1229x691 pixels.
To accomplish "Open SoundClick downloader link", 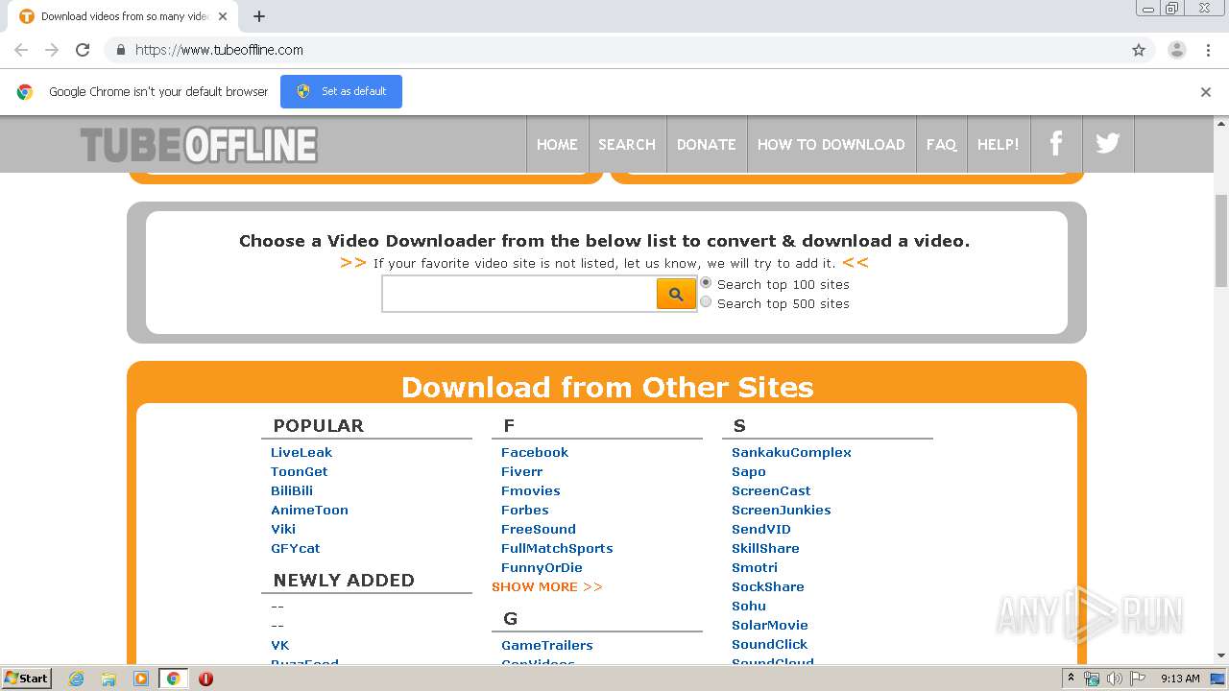I will 770,644.
